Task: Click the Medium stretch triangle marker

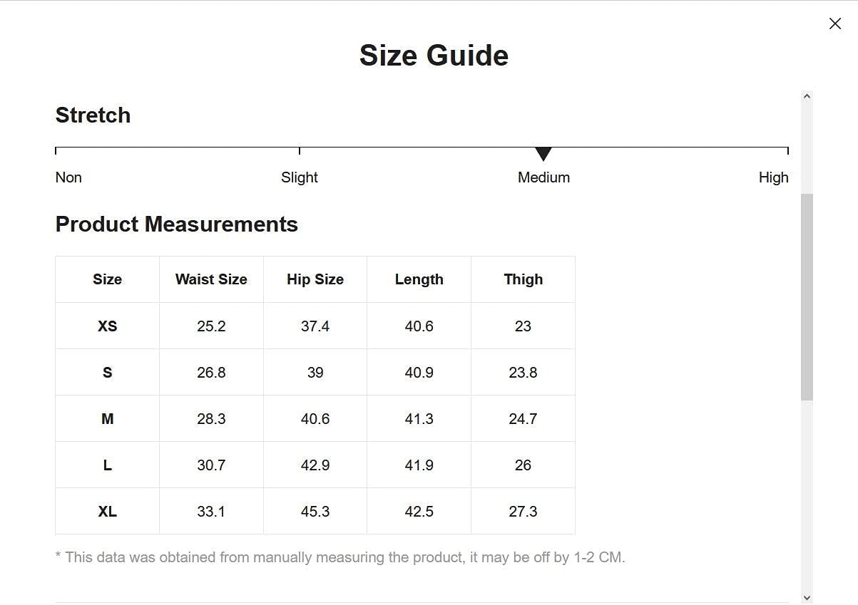Action: pyautogui.click(x=543, y=153)
